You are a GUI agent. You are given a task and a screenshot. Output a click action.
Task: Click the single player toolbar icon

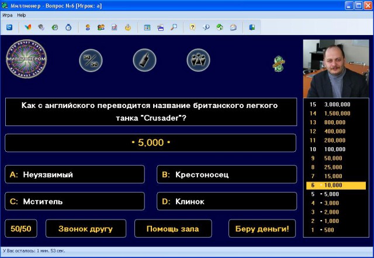[88, 27]
